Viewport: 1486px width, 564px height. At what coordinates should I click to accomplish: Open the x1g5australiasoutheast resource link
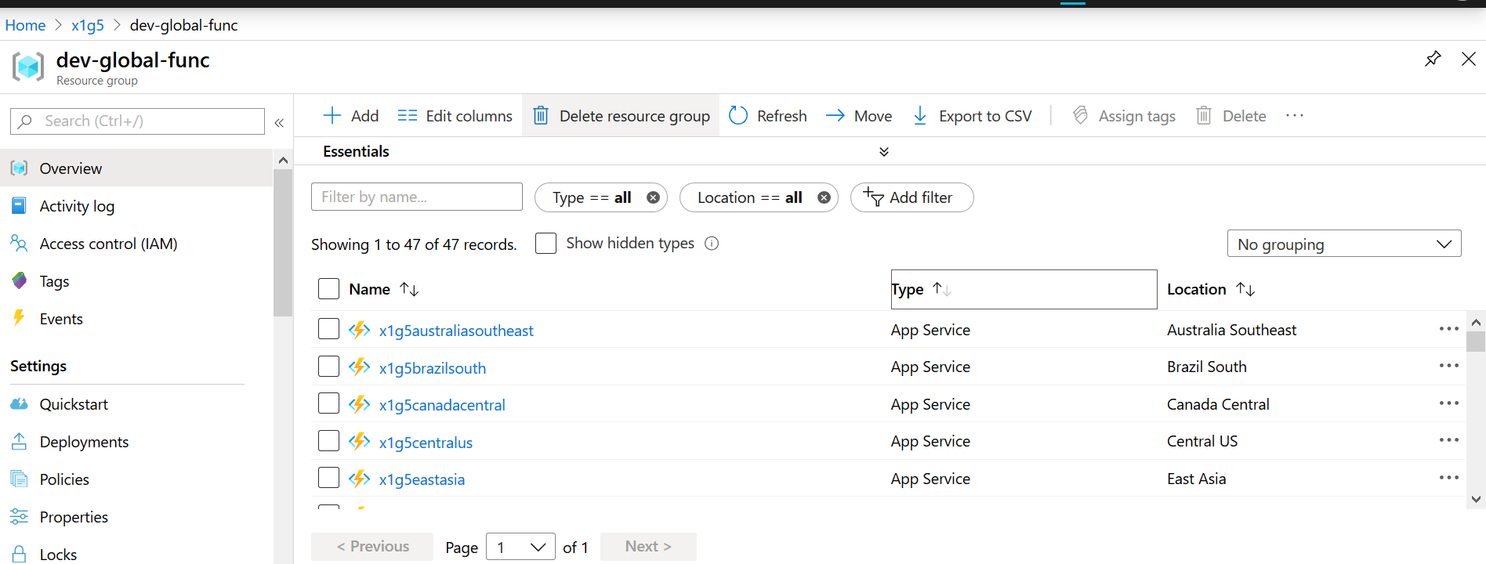(455, 331)
